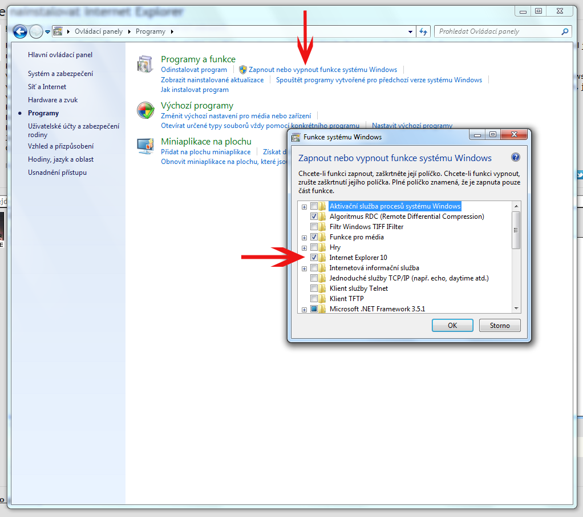Screen dimensions: 583x517
Task: Open Hodiny, jazyk a oblast
Action: point(60,159)
